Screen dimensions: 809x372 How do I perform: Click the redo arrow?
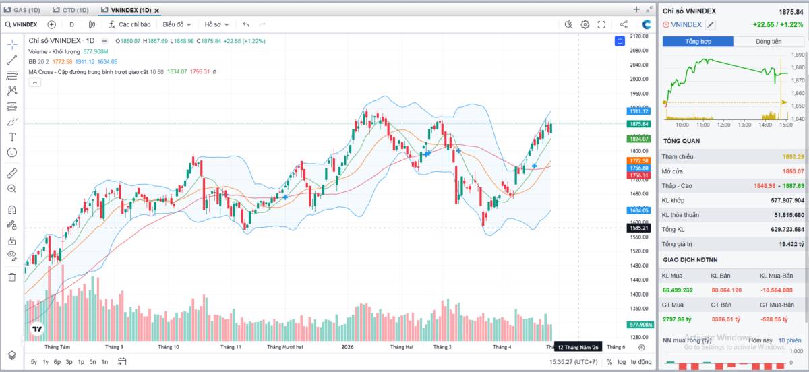click(x=262, y=24)
